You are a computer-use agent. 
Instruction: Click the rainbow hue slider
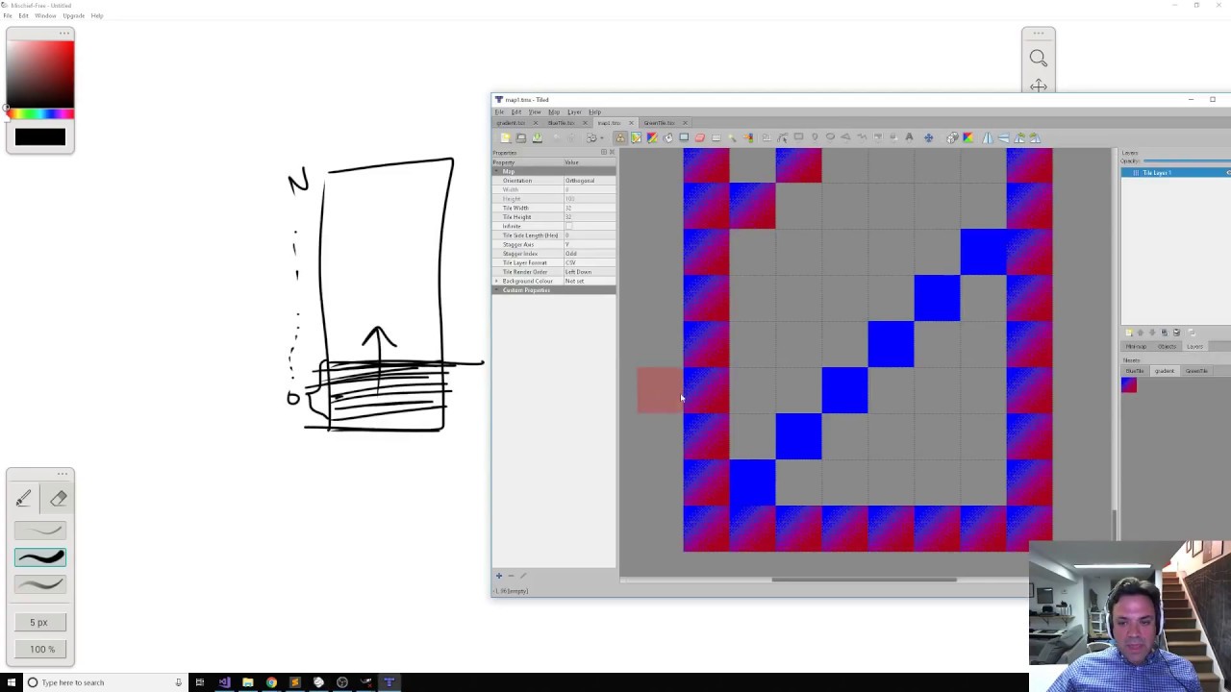(x=40, y=114)
